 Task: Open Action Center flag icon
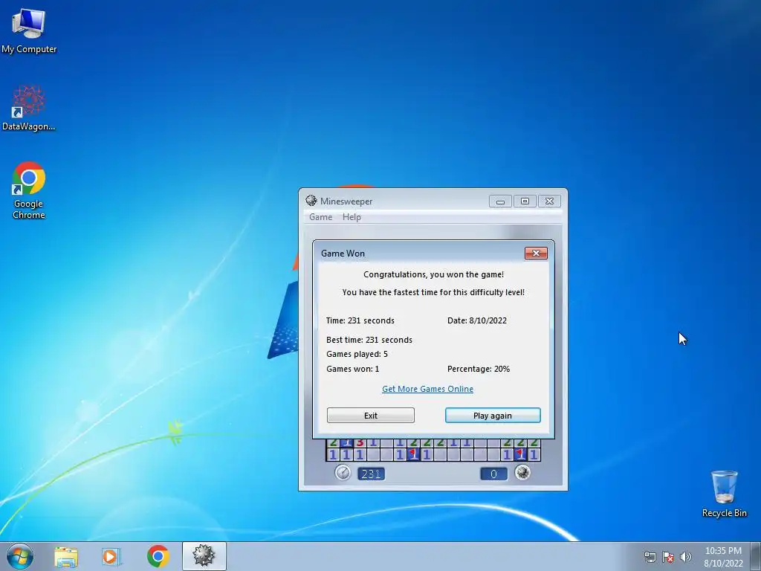[668, 557]
